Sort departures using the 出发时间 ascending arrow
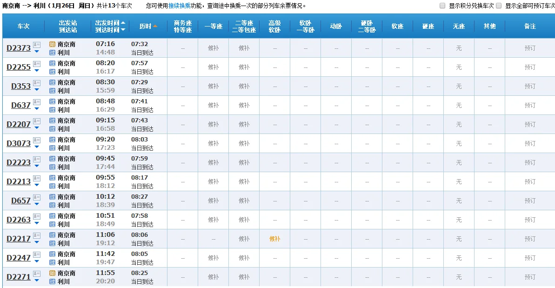Image resolution: width=555 pixels, height=288 pixels. (x=123, y=23)
